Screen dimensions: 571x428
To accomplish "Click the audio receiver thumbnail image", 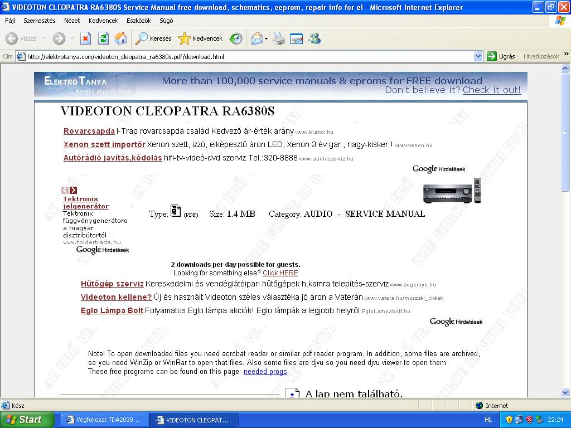I will [x=452, y=191].
